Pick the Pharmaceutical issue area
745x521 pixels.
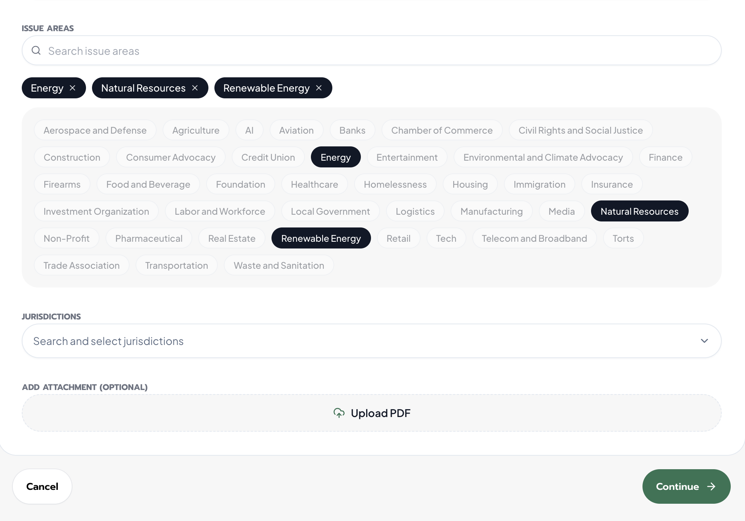[x=149, y=238]
